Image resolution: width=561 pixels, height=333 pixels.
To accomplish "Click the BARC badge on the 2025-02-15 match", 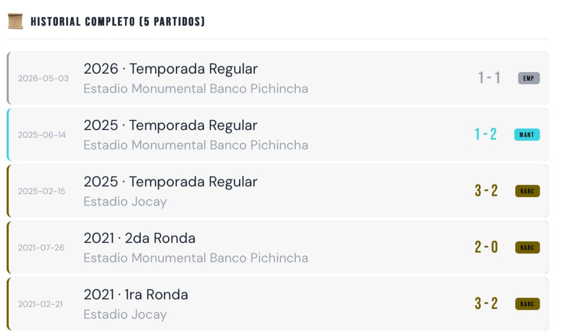I will tap(527, 191).
